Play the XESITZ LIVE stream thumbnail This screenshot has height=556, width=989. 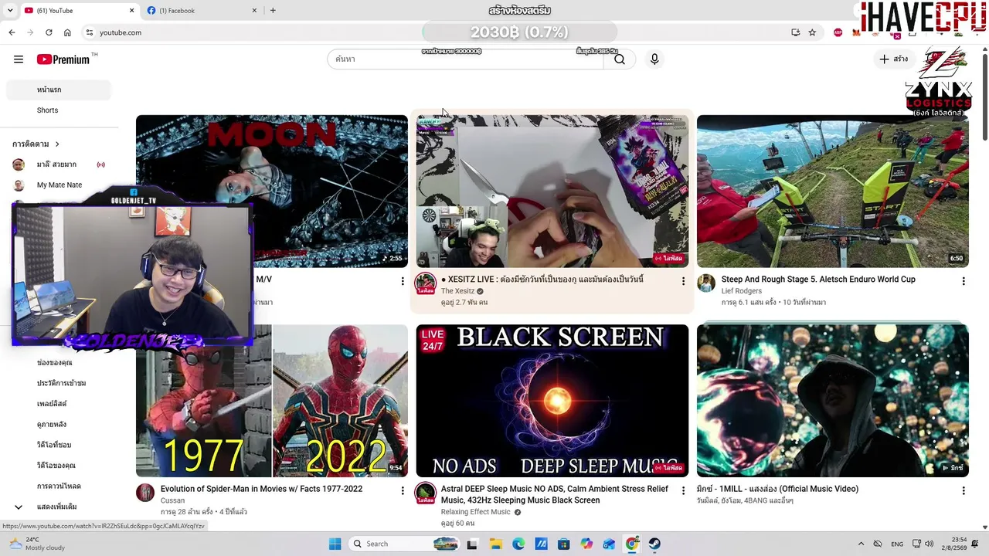point(552,192)
